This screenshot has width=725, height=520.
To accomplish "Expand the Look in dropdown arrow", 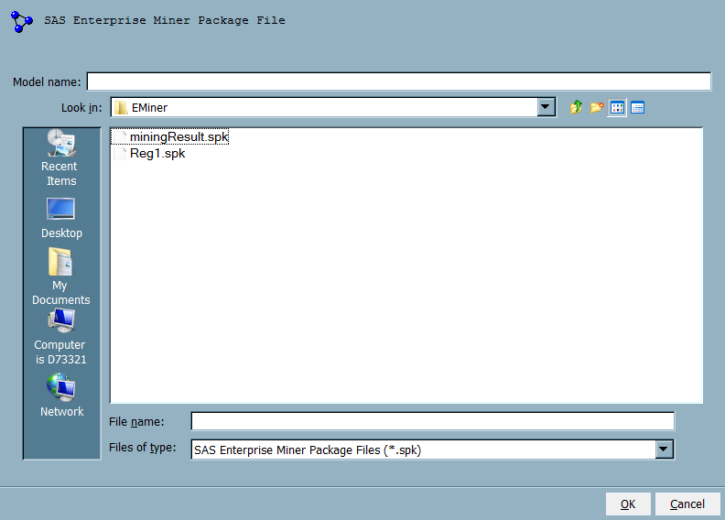I will pyautogui.click(x=546, y=107).
